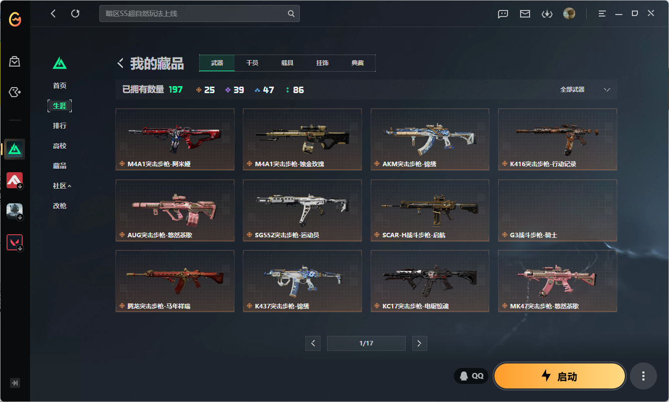
Task: Open the download manager icon
Action: click(x=547, y=14)
